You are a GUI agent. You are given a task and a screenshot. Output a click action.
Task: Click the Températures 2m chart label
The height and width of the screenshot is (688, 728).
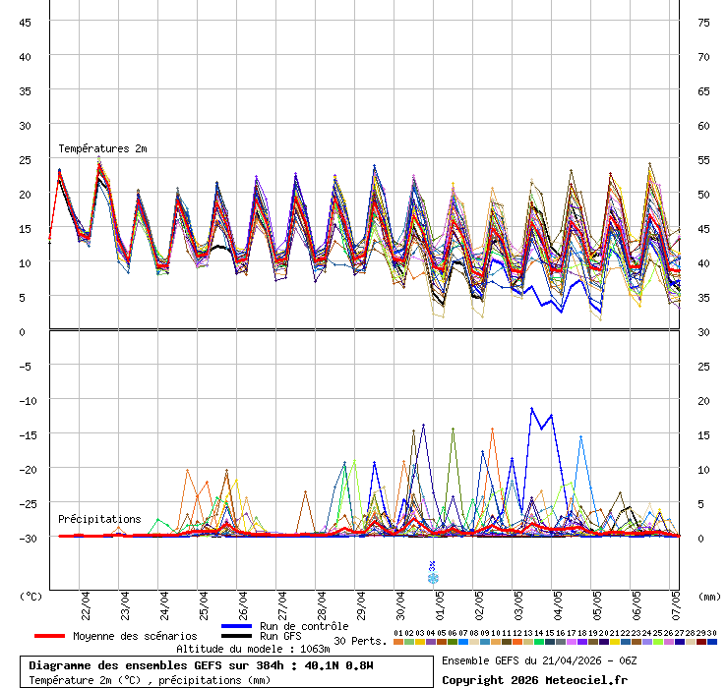102,148
